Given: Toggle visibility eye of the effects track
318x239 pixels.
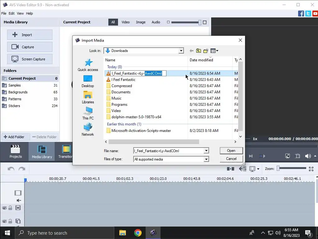Looking at the screenshot, I should pyautogui.click(x=4, y=208).
